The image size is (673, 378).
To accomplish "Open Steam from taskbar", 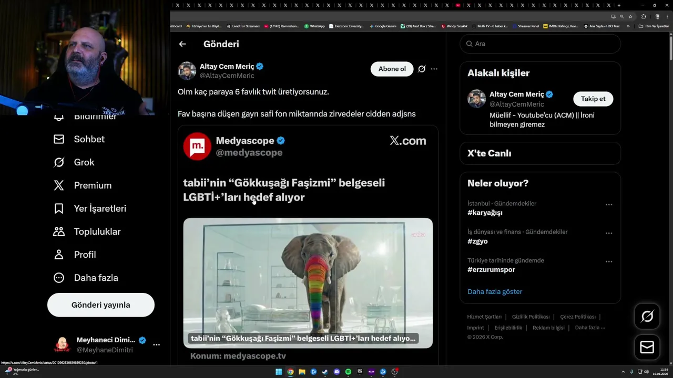I will pos(325,372).
